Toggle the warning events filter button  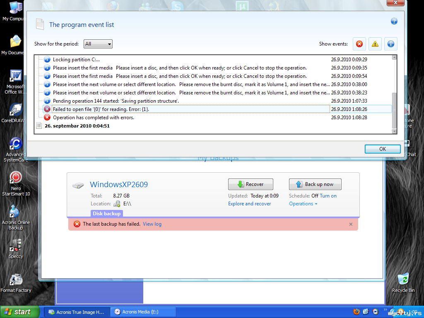[x=375, y=44]
